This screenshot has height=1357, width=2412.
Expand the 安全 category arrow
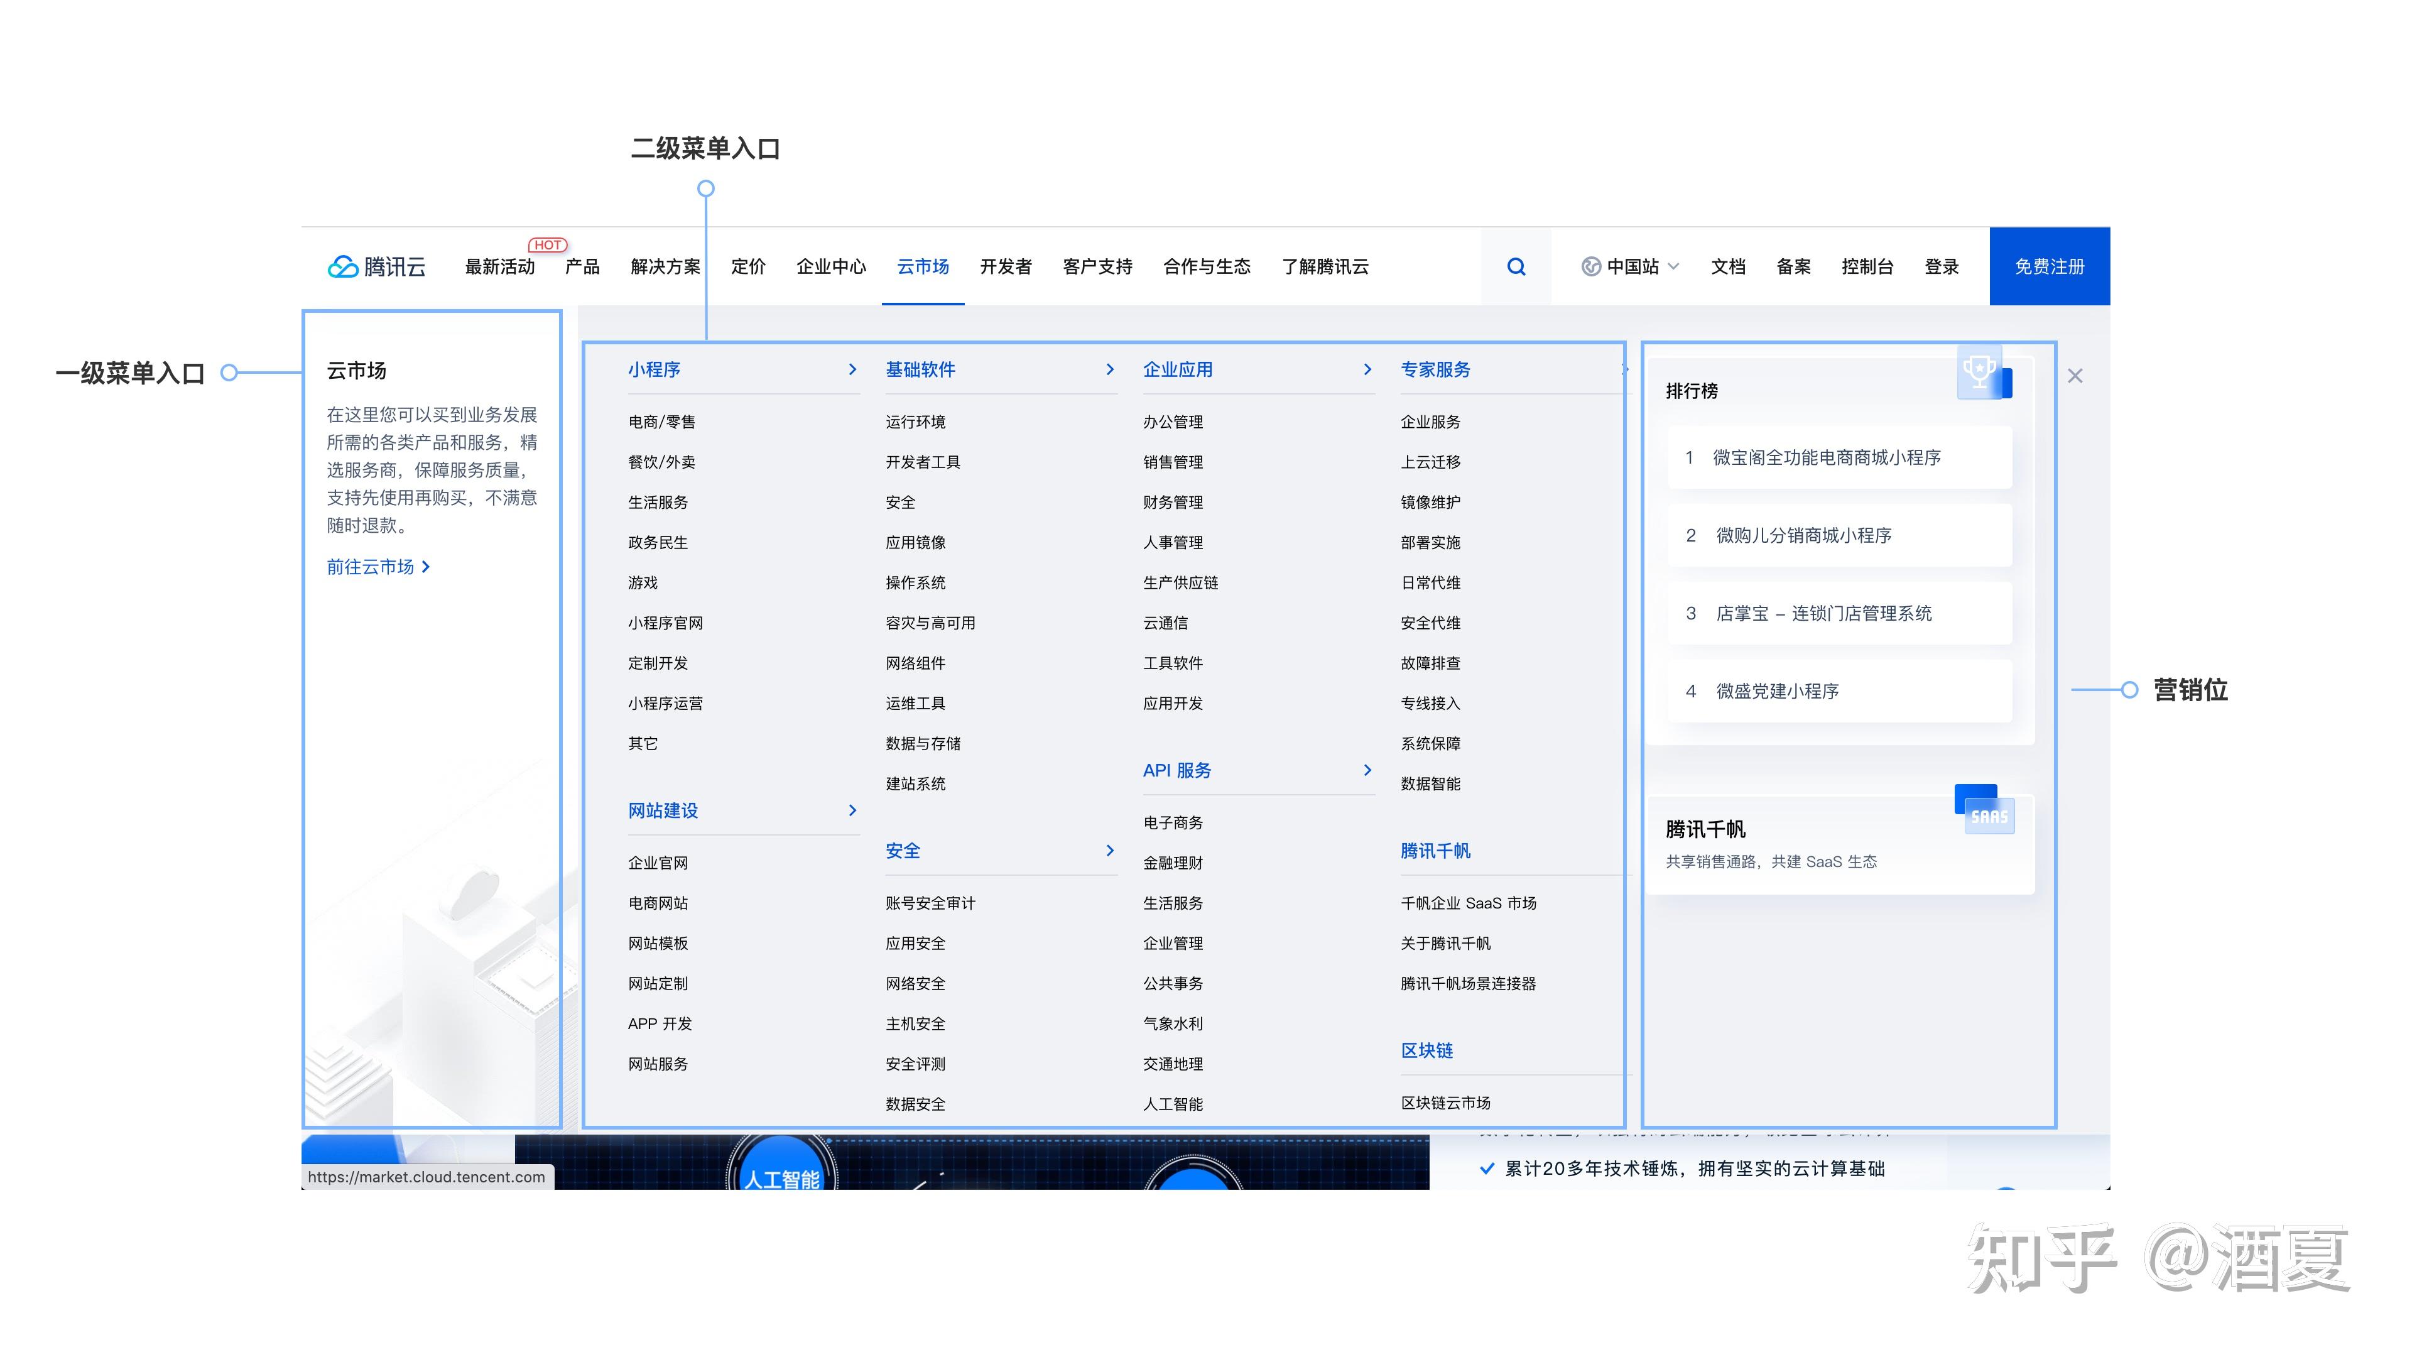(1109, 851)
